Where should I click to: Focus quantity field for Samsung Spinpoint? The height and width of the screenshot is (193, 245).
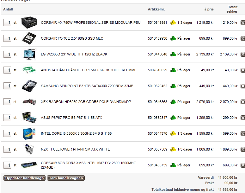[7, 86]
